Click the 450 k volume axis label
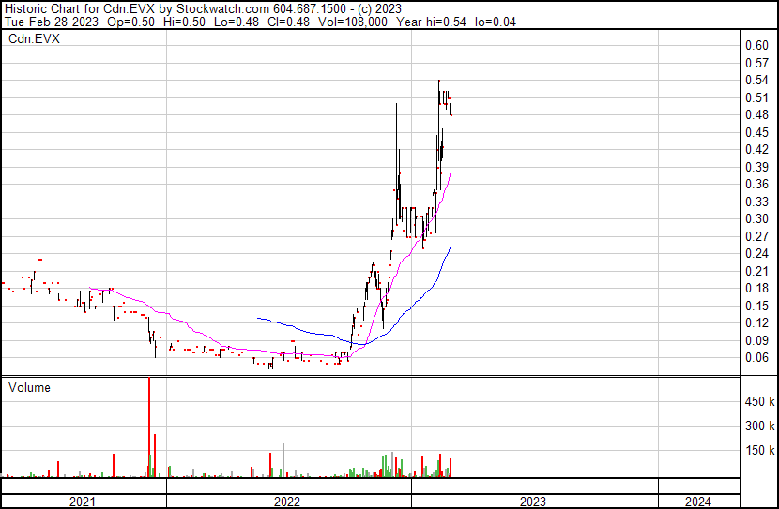This screenshot has width=779, height=509. [759, 401]
